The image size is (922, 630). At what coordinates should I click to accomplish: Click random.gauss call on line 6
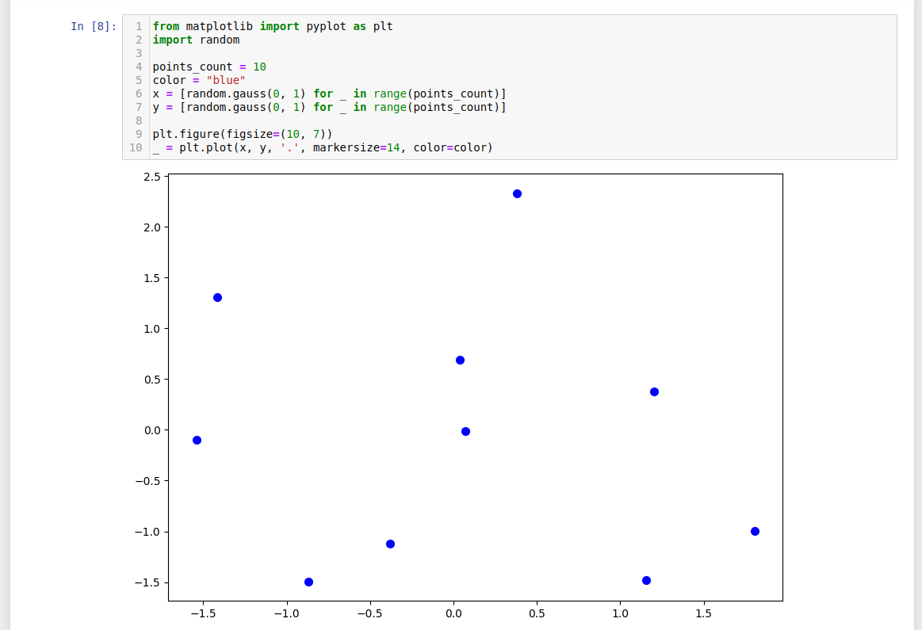tap(227, 94)
